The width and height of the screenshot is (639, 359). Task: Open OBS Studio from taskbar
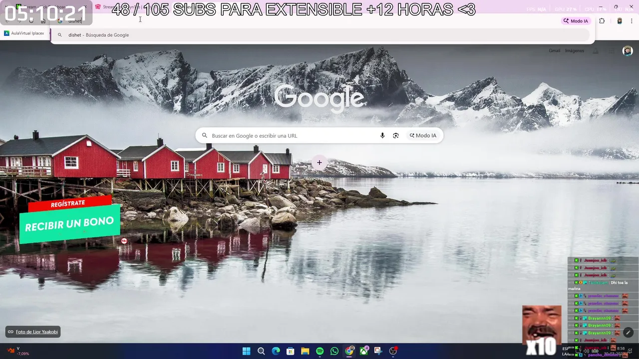point(393,351)
